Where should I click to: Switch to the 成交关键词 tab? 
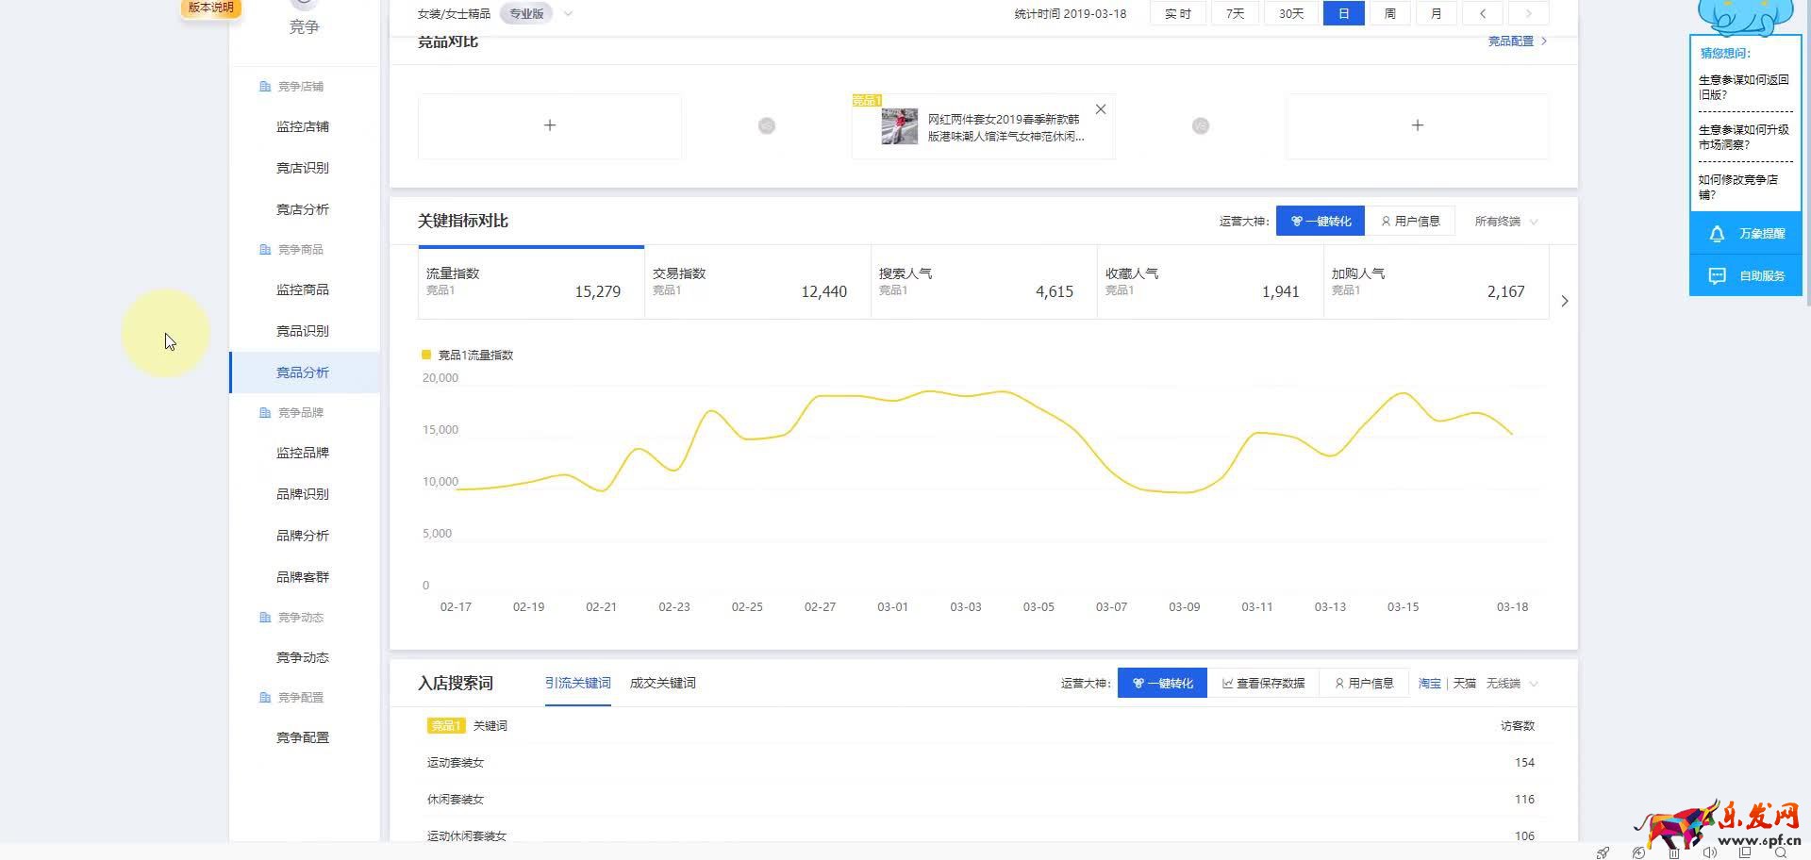tap(661, 683)
